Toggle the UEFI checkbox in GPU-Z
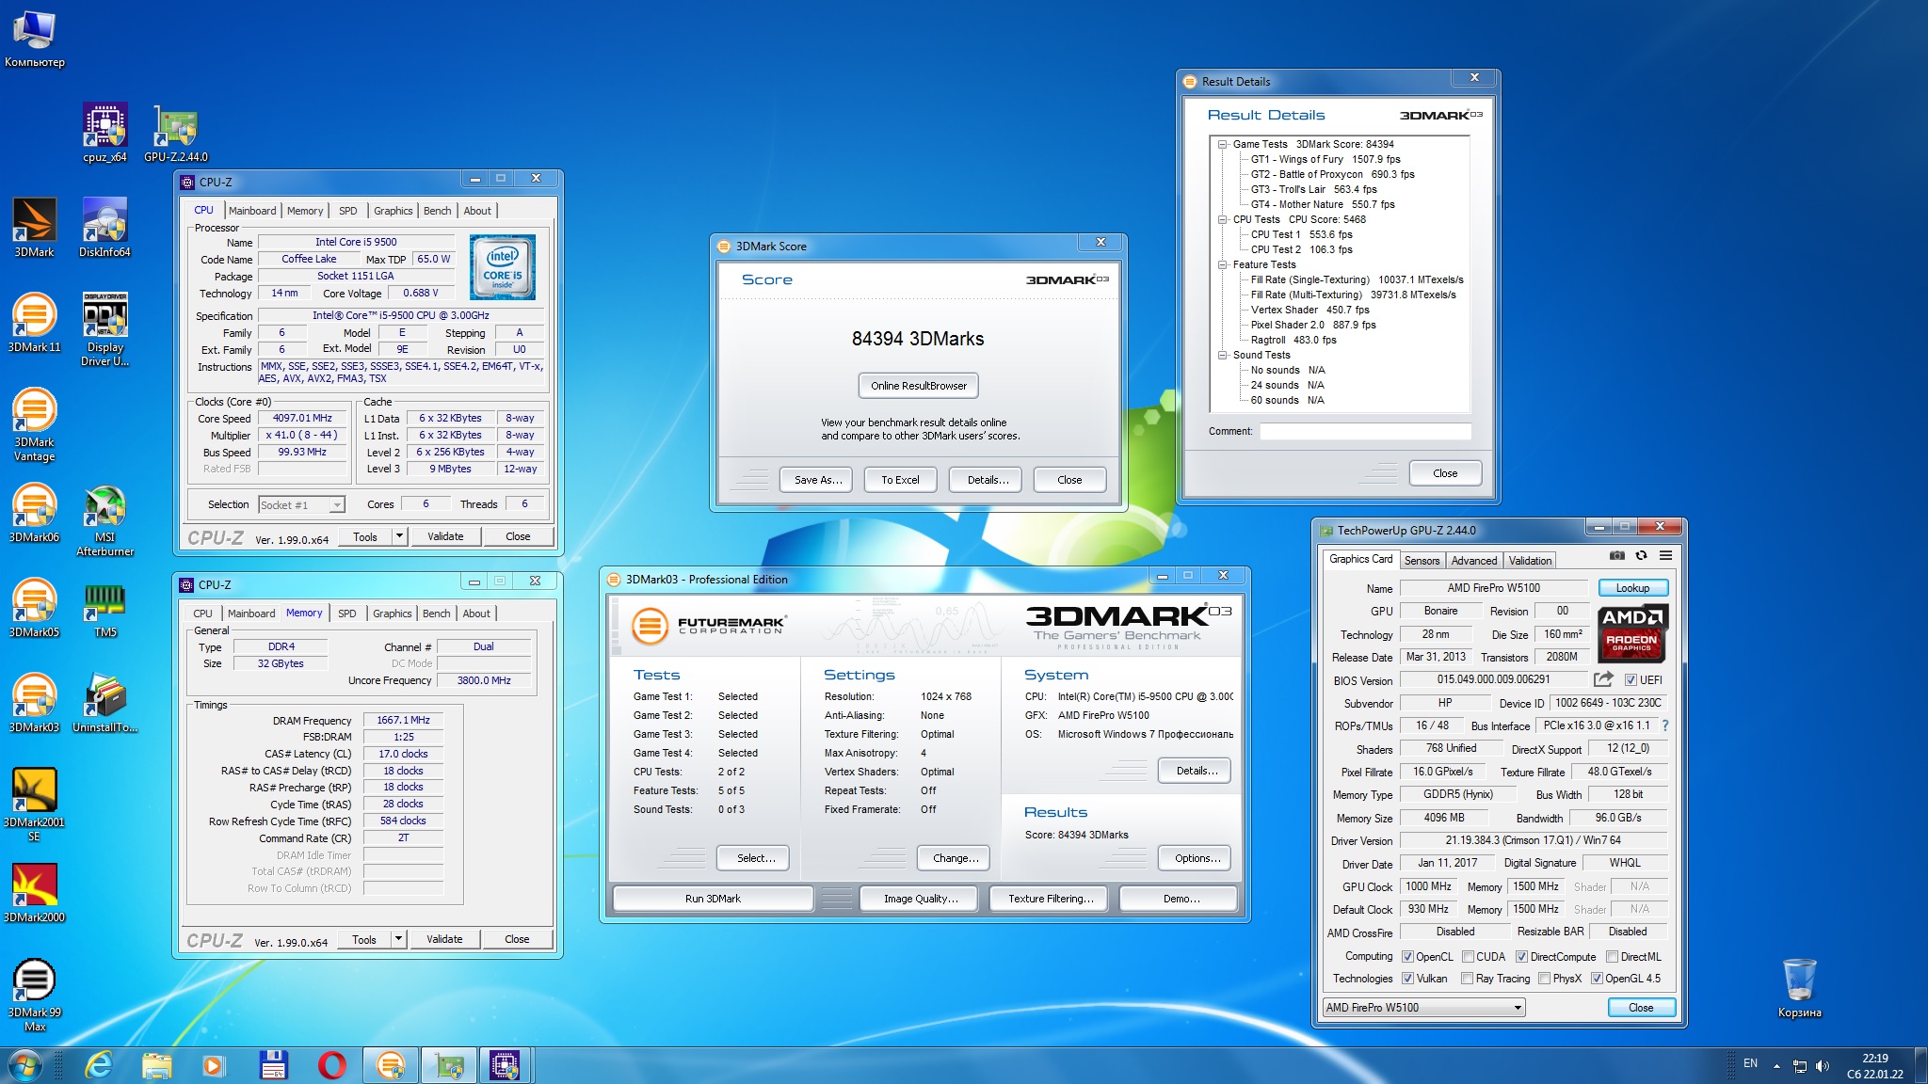 1631,680
